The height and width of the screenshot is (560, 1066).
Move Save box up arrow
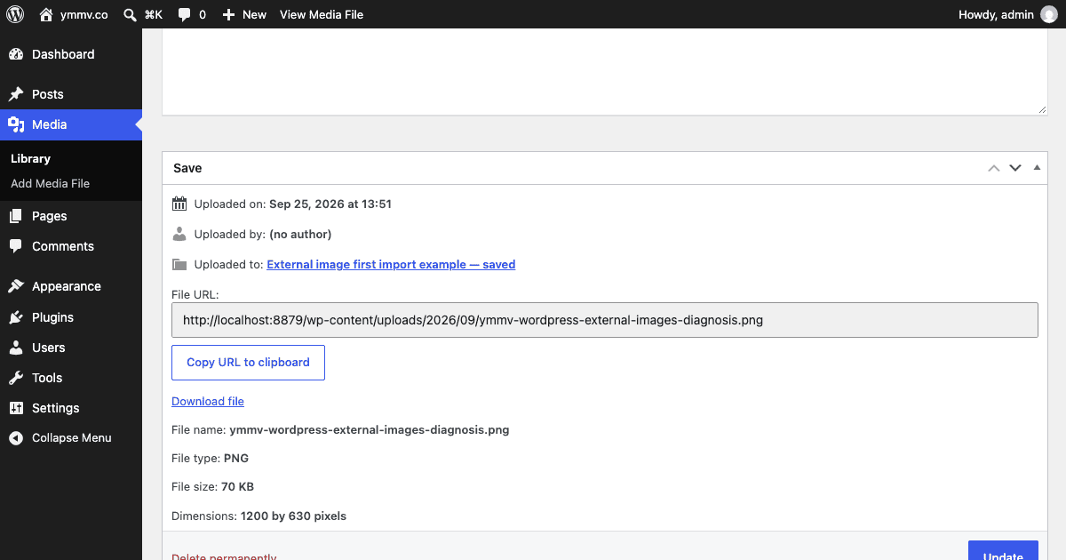994,168
